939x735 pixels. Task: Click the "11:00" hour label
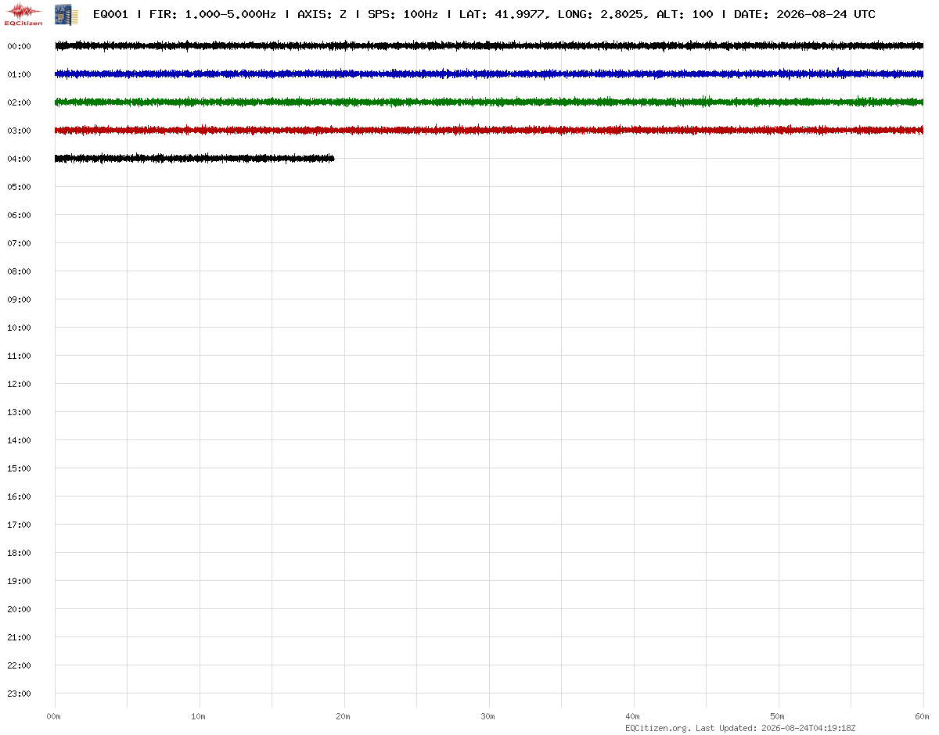(19, 356)
